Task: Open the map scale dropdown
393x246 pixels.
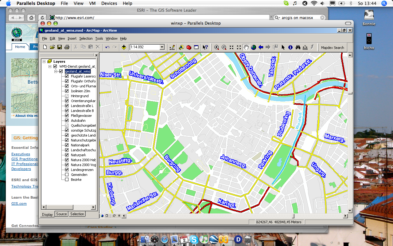Action: [162, 47]
